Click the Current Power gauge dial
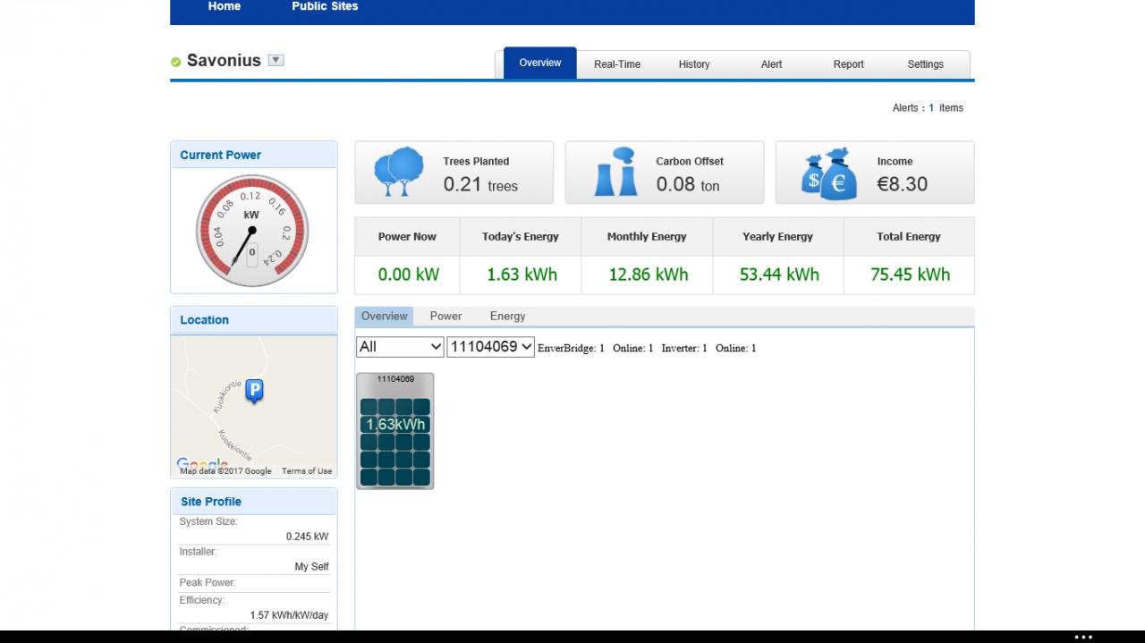Viewport: 1145px width, 643px height. point(252,231)
